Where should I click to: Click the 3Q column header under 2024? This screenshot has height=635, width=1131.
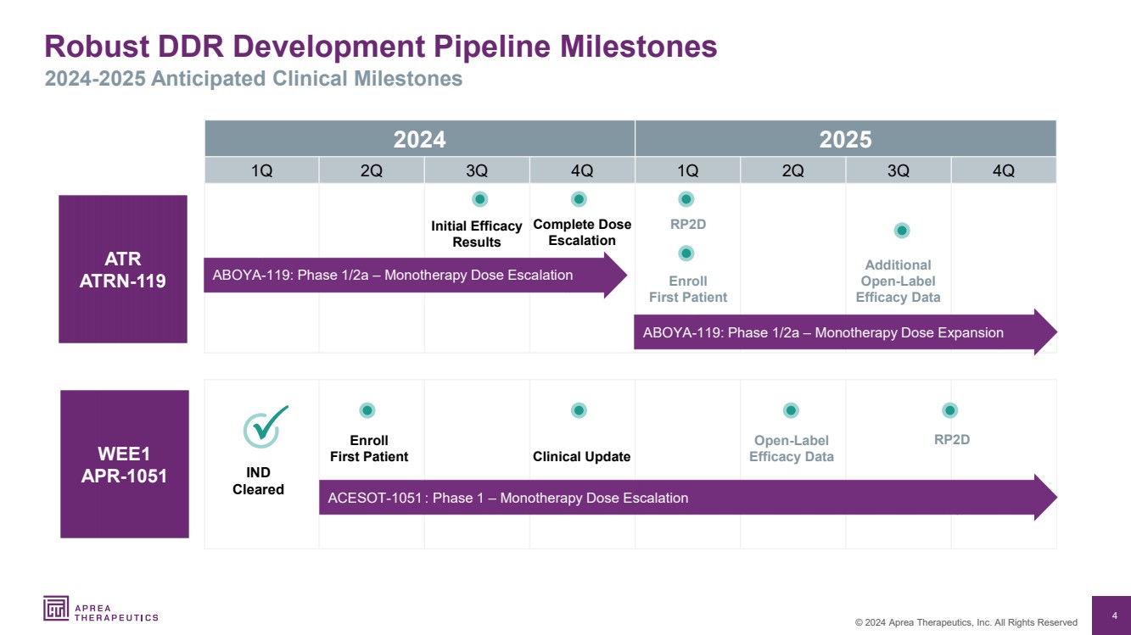coord(477,170)
